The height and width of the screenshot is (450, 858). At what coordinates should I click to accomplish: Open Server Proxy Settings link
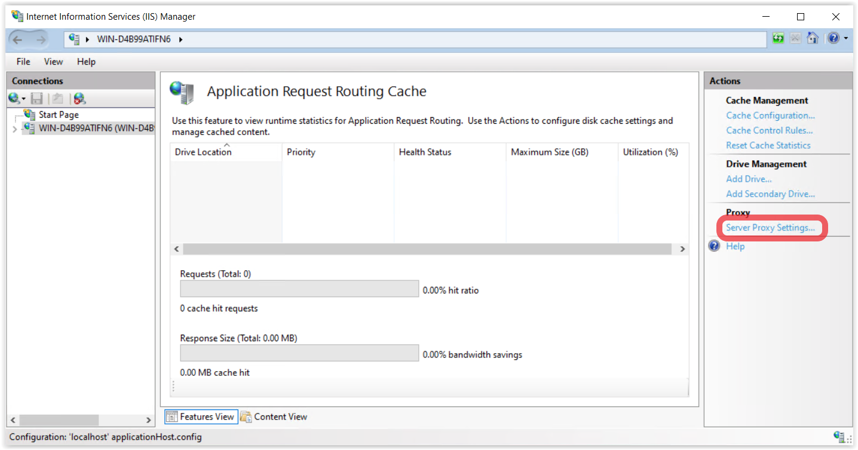click(x=770, y=228)
